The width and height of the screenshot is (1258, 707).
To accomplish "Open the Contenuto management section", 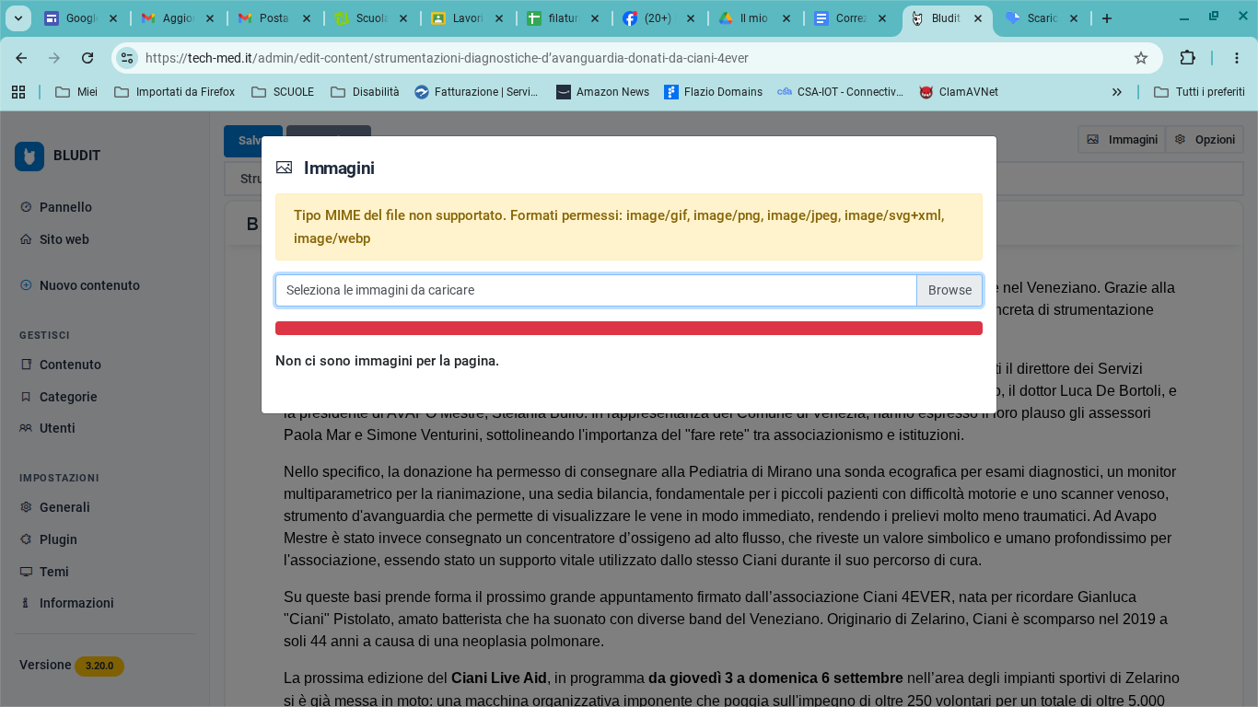I will click(68, 365).
